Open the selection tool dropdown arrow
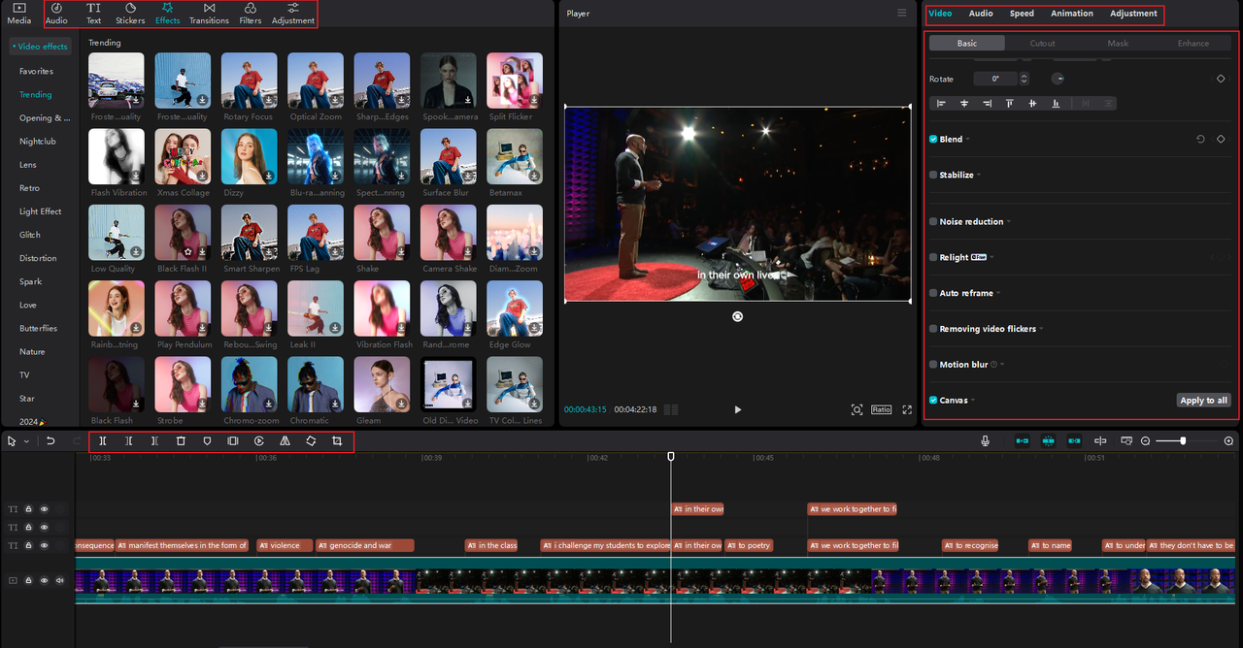This screenshot has height=648, width=1243. click(26, 441)
